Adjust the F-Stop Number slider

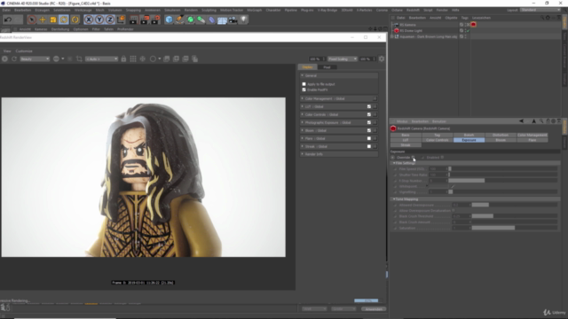503,181
